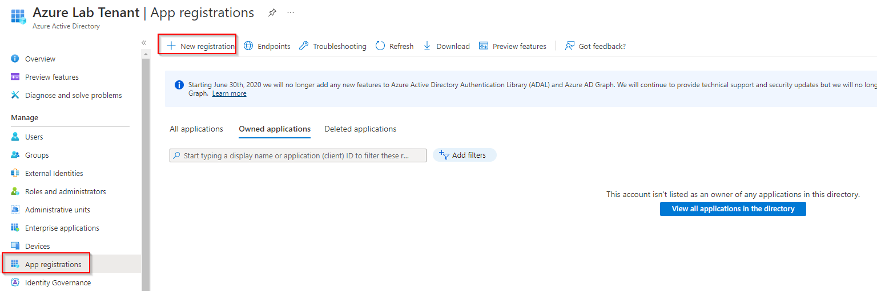Viewport: 877px width, 291px height.
Task: Click the Refresh circular arrow icon
Action: point(380,46)
